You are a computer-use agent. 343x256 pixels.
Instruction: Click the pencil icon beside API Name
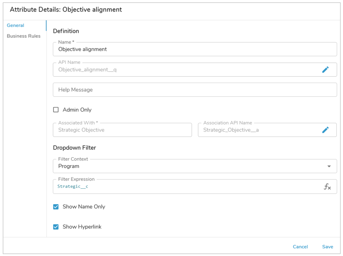[325, 70]
